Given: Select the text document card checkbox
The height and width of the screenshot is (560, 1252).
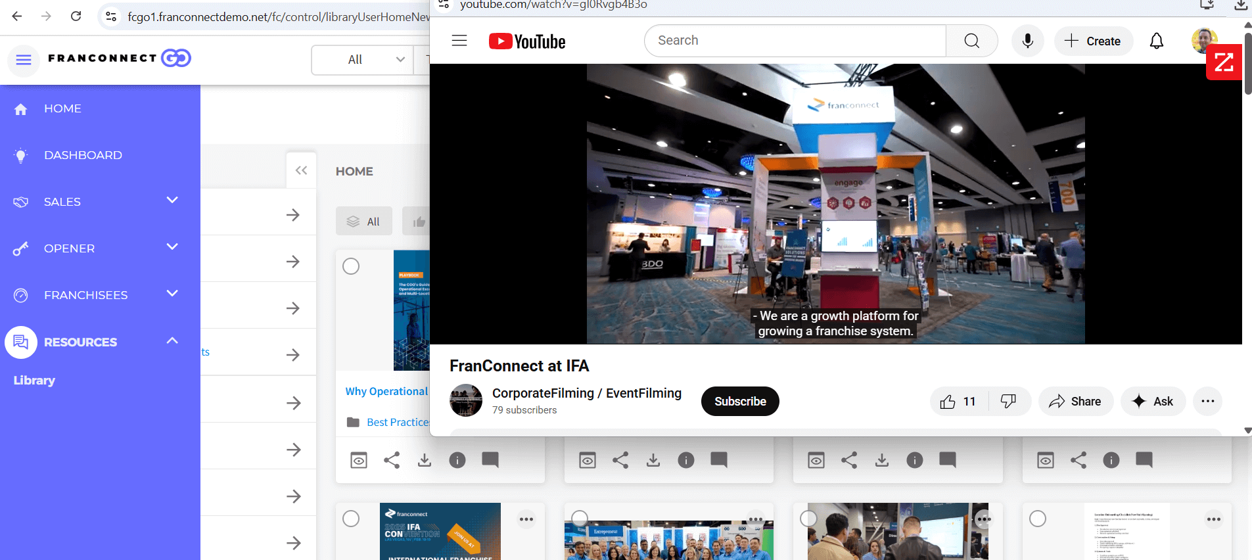Looking at the screenshot, I should point(1038,519).
